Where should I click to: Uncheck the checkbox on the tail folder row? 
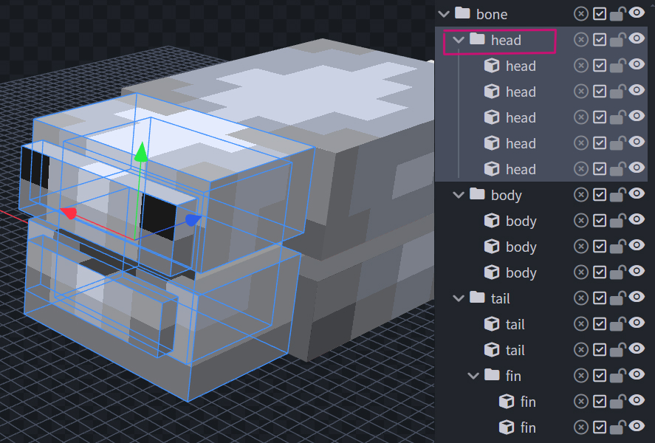tap(600, 298)
